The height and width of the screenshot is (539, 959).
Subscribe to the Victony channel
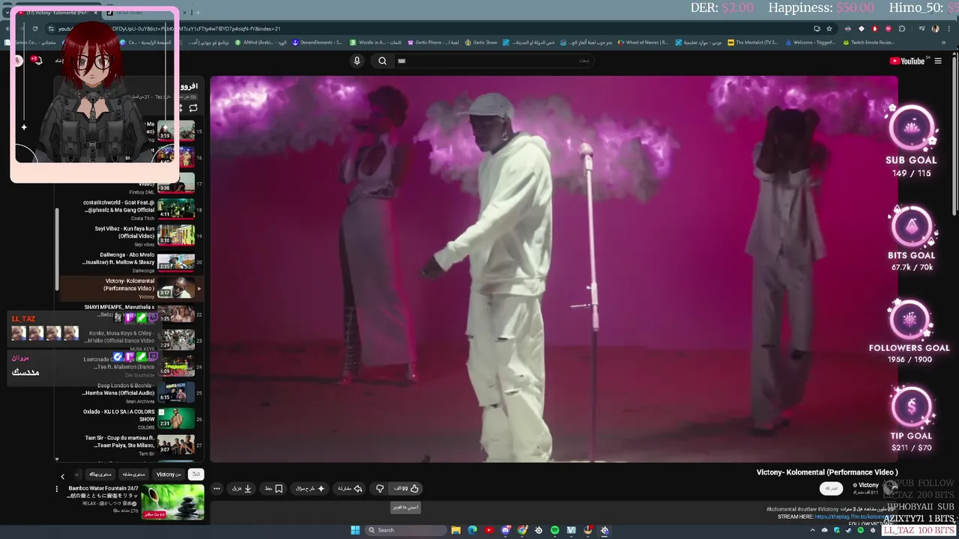(832, 488)
